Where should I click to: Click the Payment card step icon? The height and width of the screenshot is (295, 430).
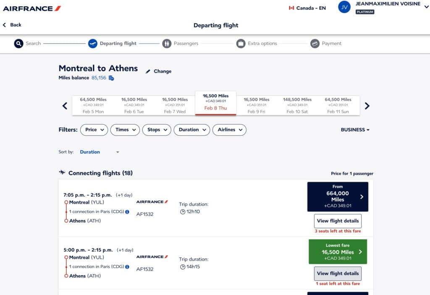pyautogui.click(x=315, y=44)
